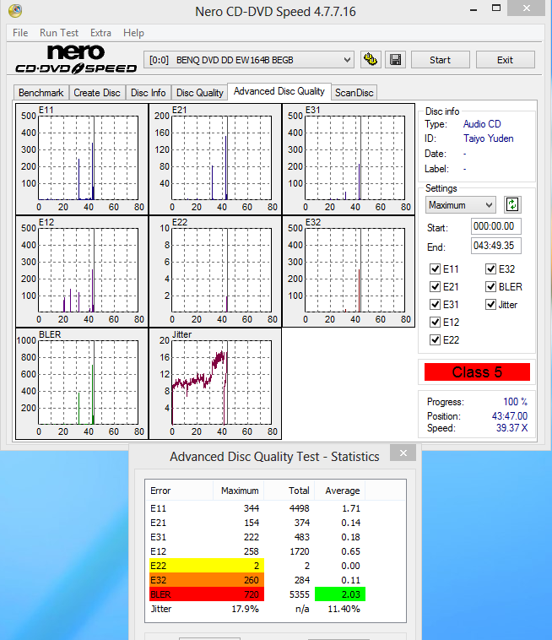The height and width of the screenshot is (640, 552).
Task: Click the Maximum column header
Action: (x=239, y=491)
